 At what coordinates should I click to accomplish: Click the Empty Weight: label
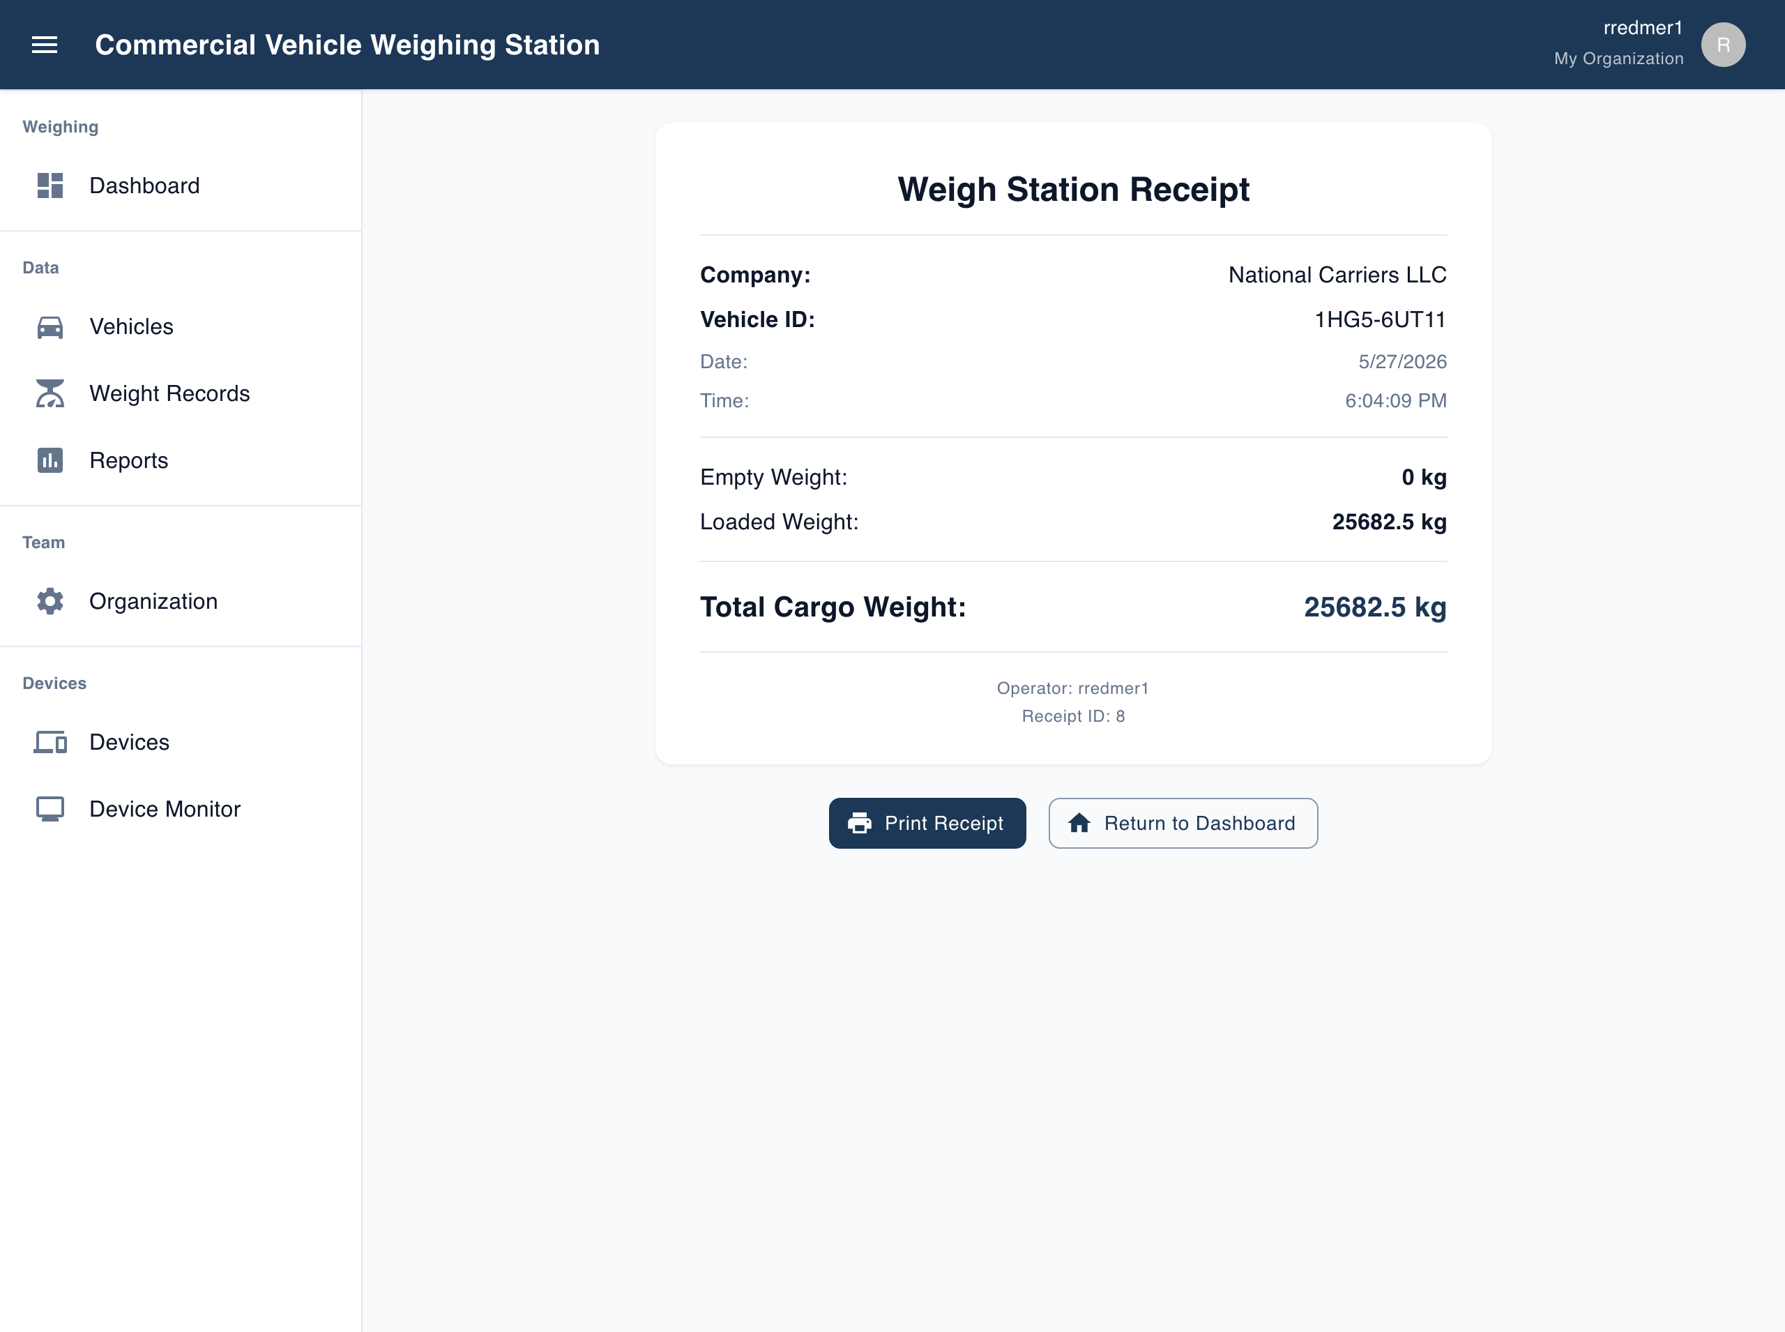[773, 477]
